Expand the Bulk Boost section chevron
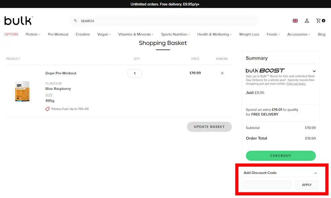331x198 pixels. pos(314,71)
